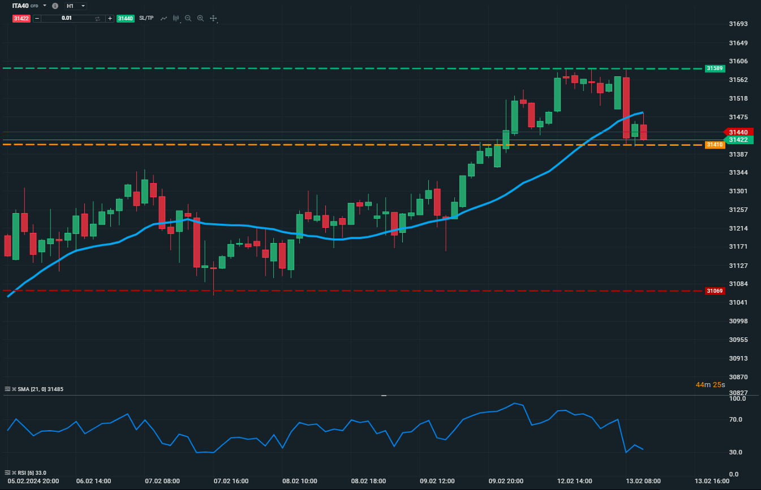Click the 30870 price axis value
The image size is (761, 490).
pyautogui.click(x=738, y=377)
